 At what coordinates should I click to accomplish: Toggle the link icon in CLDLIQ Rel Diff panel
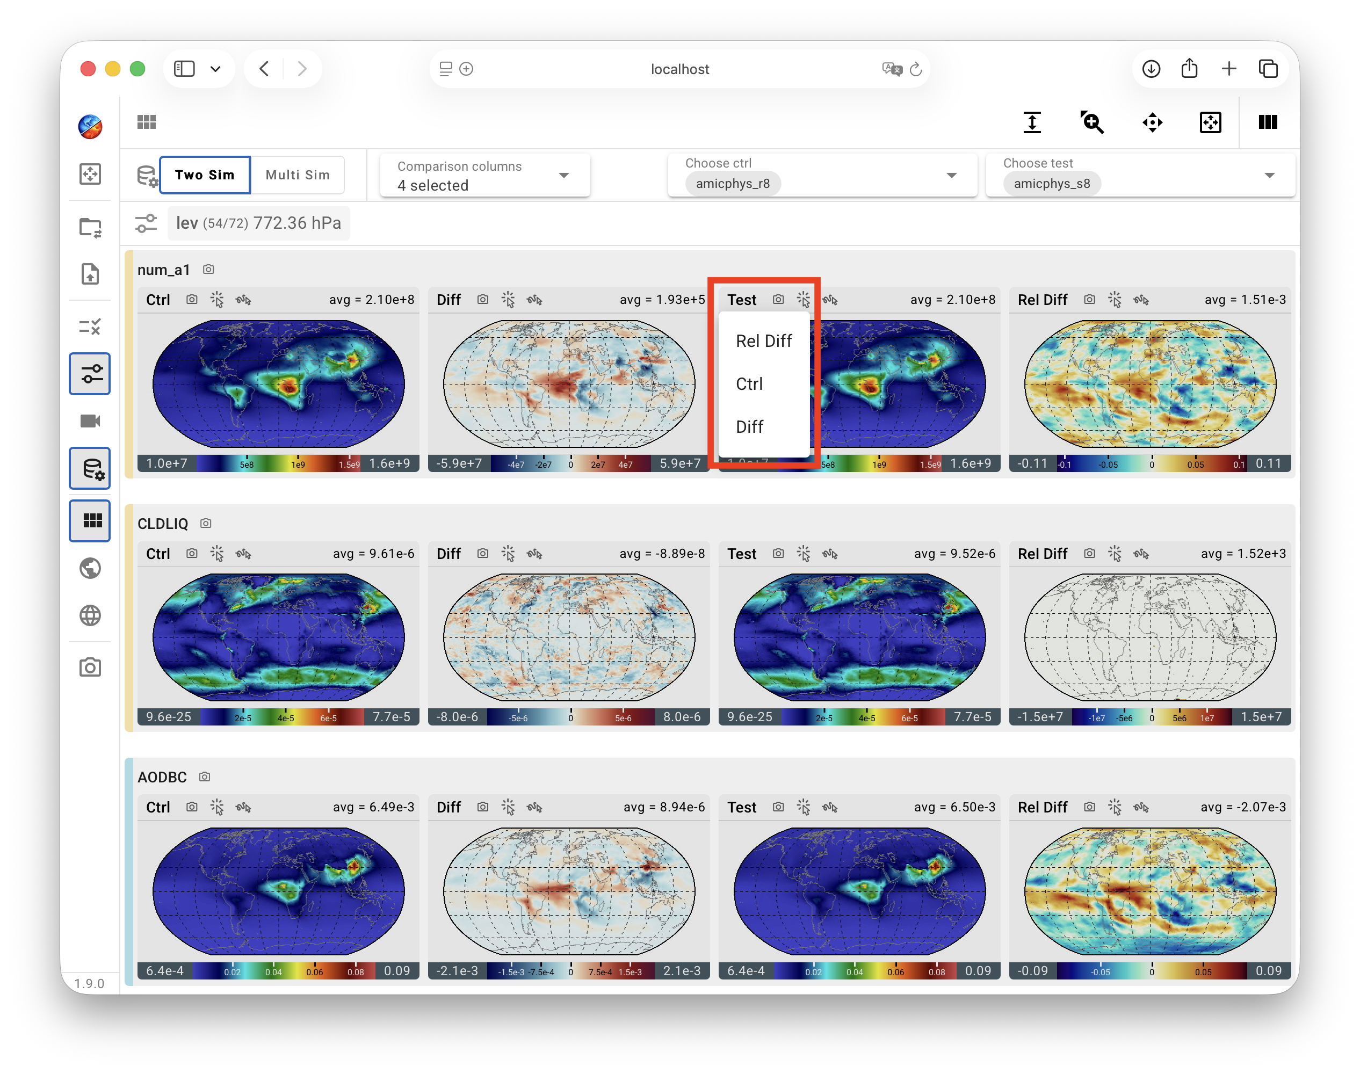tap(1141, 554)
